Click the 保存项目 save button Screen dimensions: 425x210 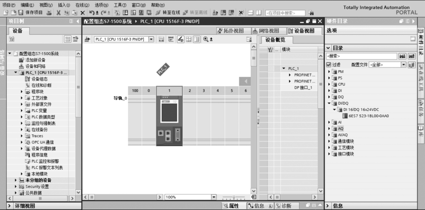click(31, 13)
